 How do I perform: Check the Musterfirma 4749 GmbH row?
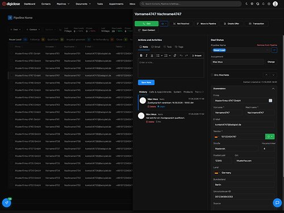11,68
